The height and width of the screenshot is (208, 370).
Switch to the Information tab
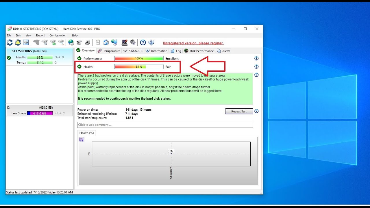point(156,51)
